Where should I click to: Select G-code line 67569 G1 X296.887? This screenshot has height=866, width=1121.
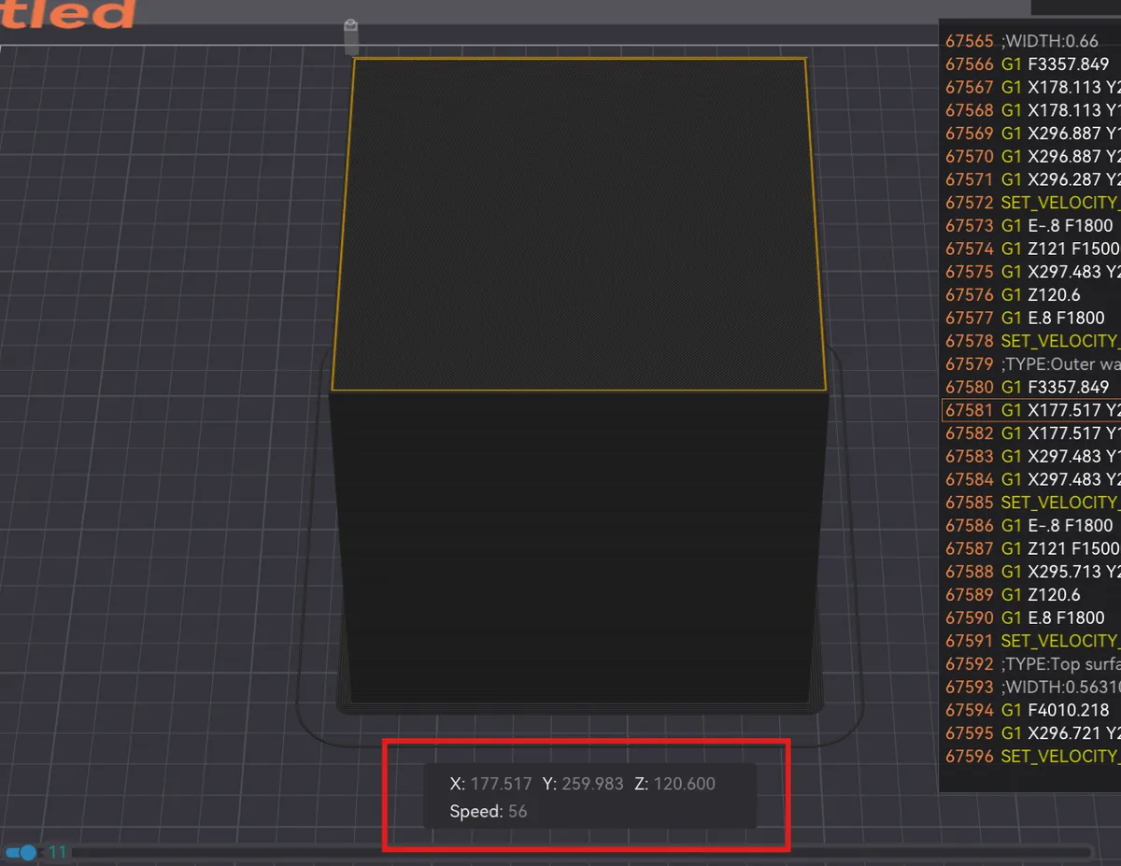[x=1031, y=134]
